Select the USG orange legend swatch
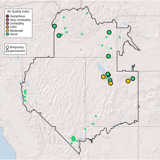 (x=7, y=27)
